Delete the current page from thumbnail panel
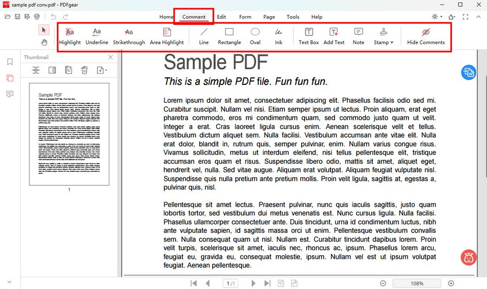 click(x=83, y=70)
